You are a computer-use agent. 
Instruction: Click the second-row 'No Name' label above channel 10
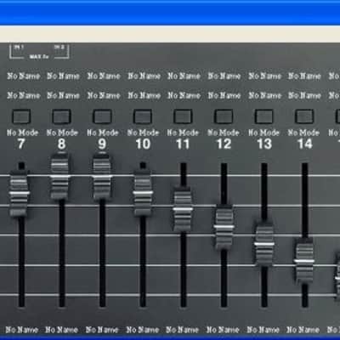coord(144,95)
